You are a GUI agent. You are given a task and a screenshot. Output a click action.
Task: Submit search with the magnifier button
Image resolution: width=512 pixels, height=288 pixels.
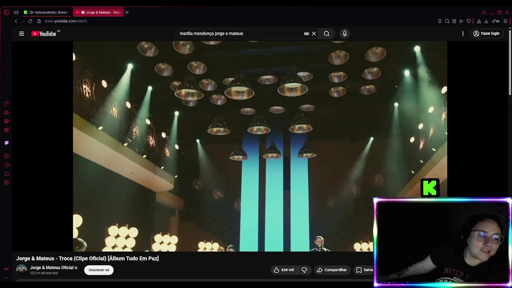pyautogui.click(x=327, y=34)
